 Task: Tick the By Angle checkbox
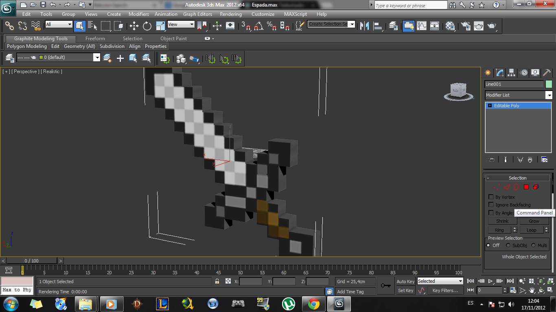(491, 213)
